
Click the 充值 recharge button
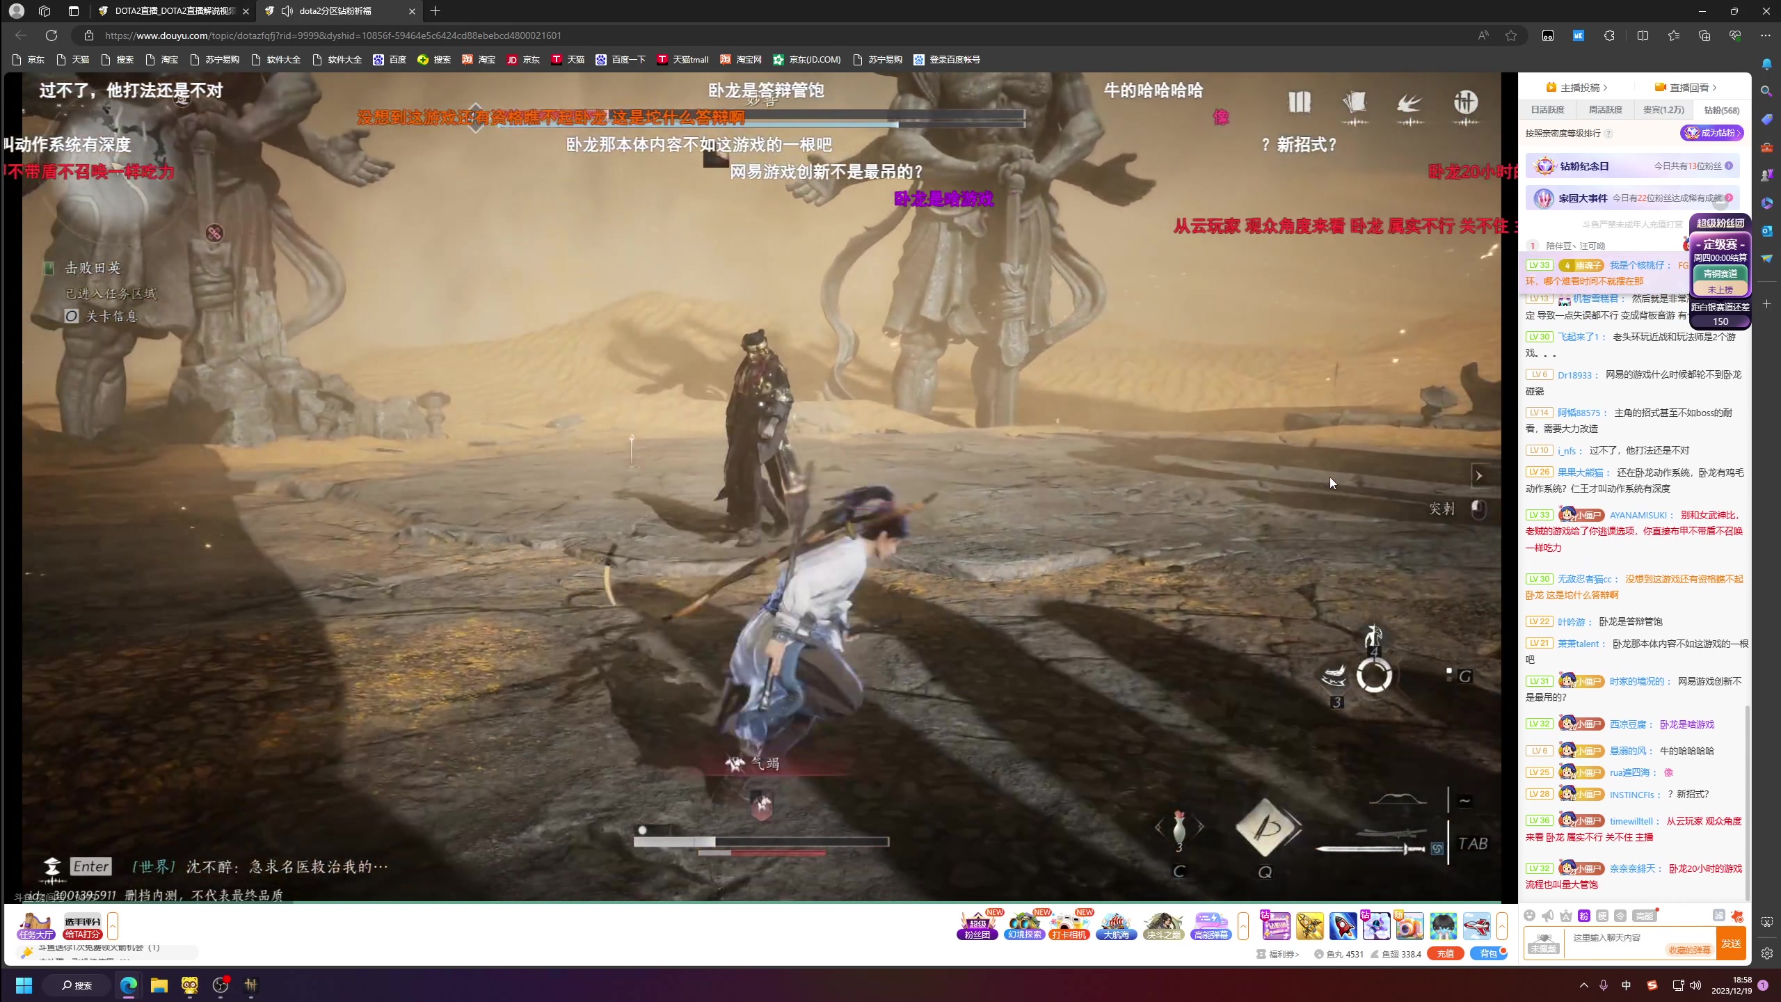click(1445, 954)
